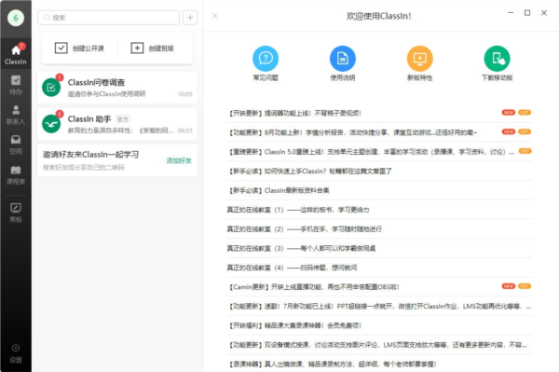Open 真正的在线教室 (2) article
The width and height of the screenshot is (559, 372).
(x=379, y=229)
